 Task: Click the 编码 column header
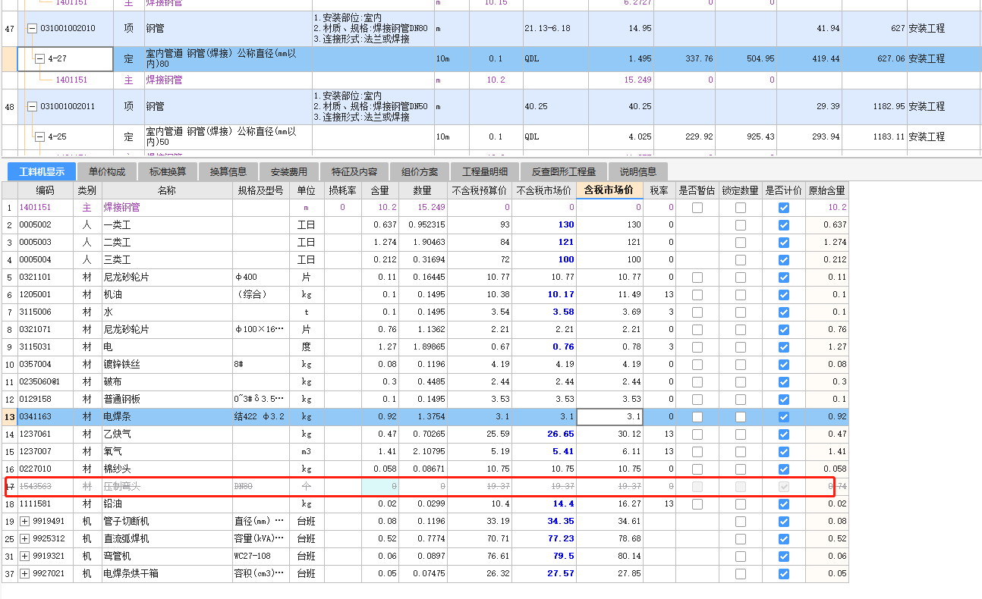pos(45,190)
